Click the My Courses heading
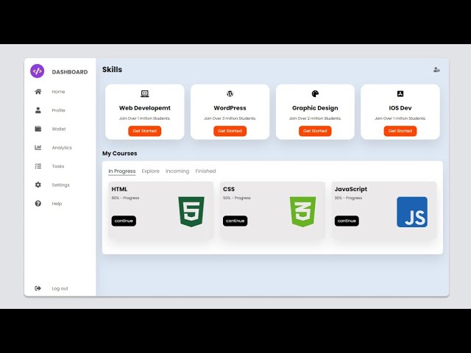471x353 pixels. tap(119, 154)
